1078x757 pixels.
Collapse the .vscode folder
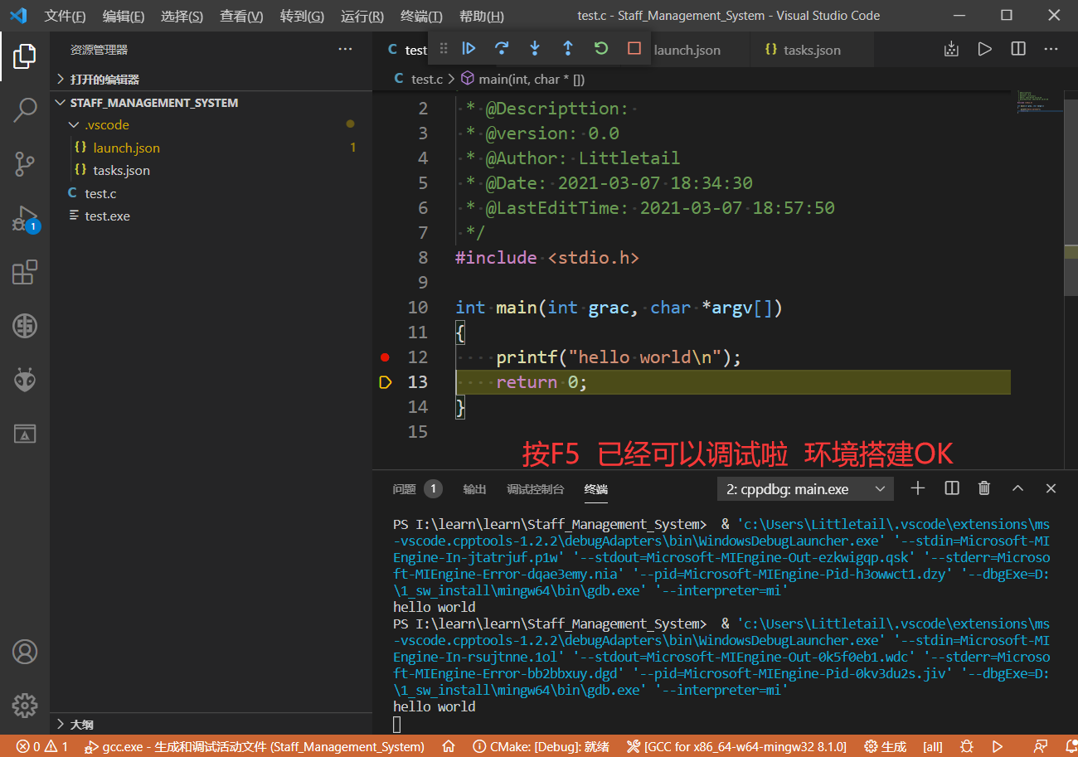[211, 125]
